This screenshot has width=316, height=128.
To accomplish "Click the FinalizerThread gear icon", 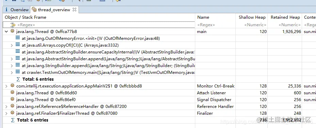I will (x=12, y=113).
